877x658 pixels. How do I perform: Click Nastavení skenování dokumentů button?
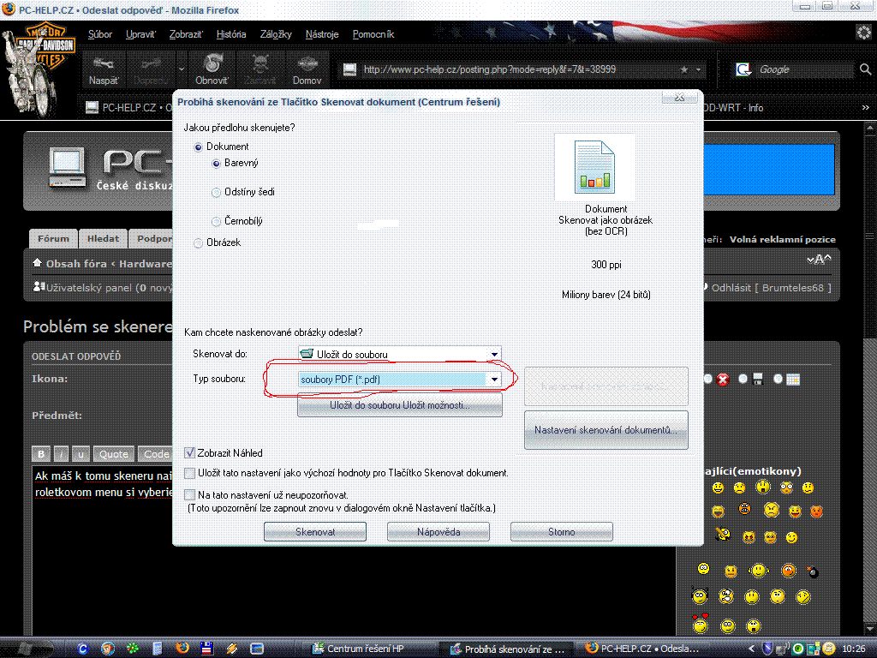pyautogui.click(x=606, y=430)
